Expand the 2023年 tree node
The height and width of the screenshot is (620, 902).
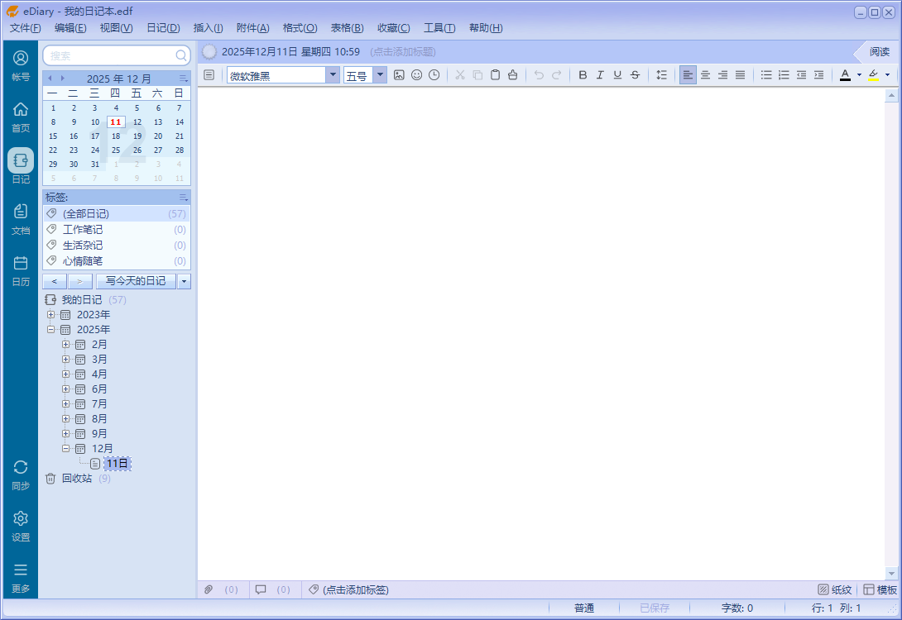pos(51,315)
